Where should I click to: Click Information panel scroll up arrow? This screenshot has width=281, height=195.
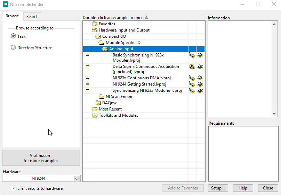(274, 24)
